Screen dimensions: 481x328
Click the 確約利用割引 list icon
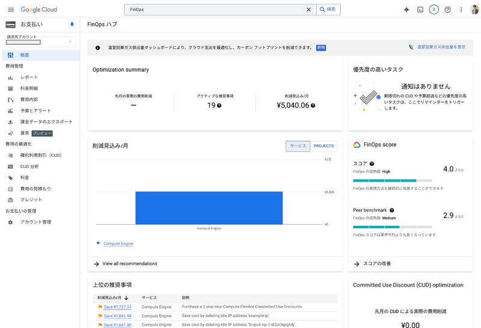pos(10,156)
